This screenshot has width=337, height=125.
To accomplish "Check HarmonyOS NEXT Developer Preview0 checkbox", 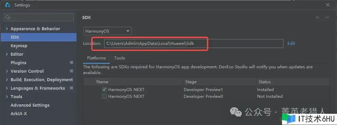I will tap(104, 96).
